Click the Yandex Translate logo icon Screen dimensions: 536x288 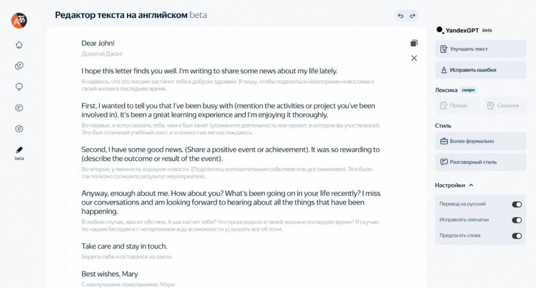(x=19, y=20)
